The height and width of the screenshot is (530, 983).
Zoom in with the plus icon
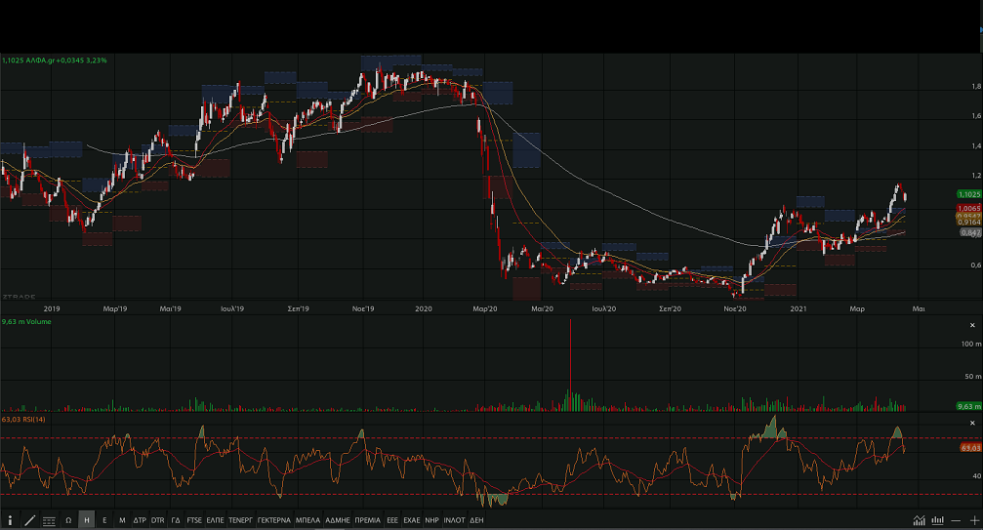tap(973, 520)
